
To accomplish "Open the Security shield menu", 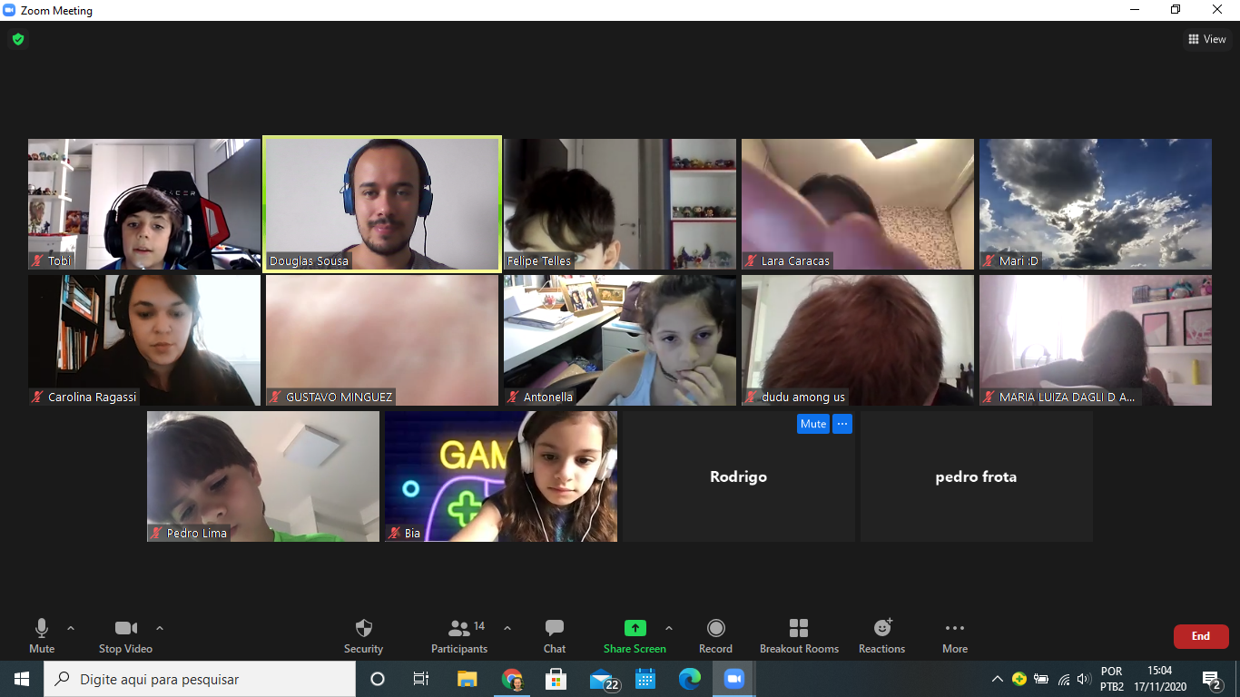I will 363,635.
